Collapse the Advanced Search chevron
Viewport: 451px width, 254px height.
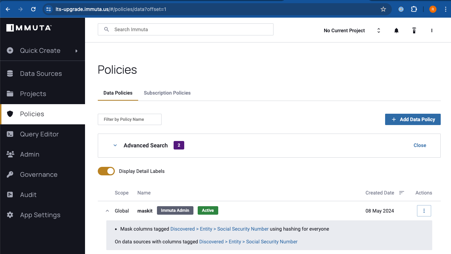coord(115,145)
